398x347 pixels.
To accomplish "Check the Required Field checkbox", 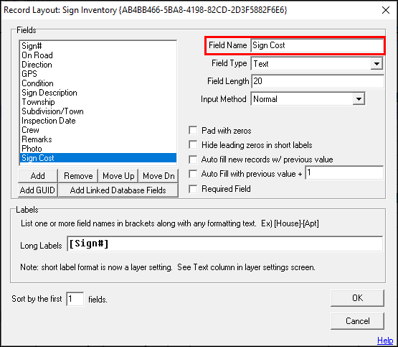I will [x=193, y=189].
